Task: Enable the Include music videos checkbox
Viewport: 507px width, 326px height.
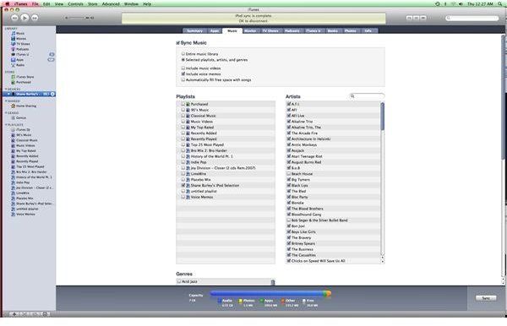Action: pos(183,68)
